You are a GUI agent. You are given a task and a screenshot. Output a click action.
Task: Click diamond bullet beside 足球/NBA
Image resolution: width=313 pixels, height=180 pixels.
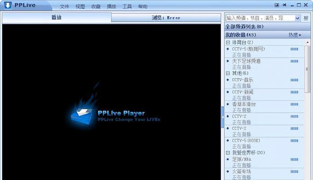tap(228, 159)
